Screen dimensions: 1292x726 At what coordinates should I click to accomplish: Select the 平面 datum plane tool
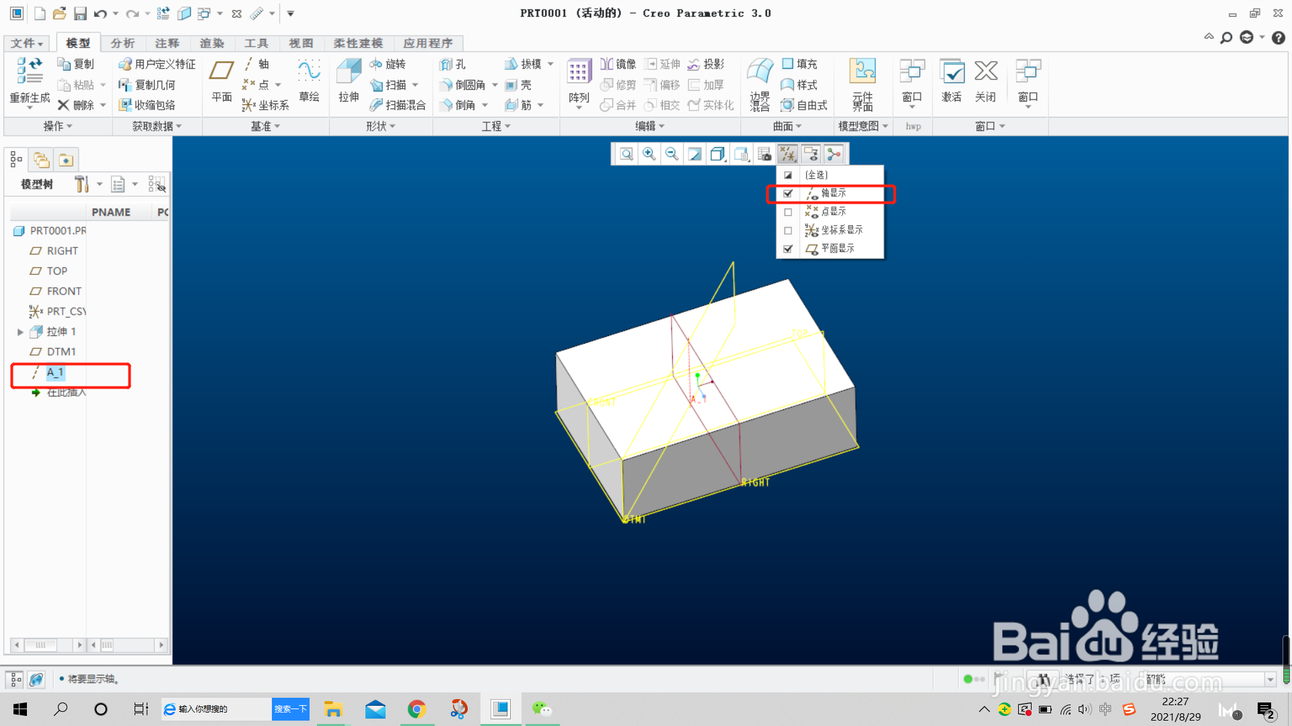tap(221, 81)
